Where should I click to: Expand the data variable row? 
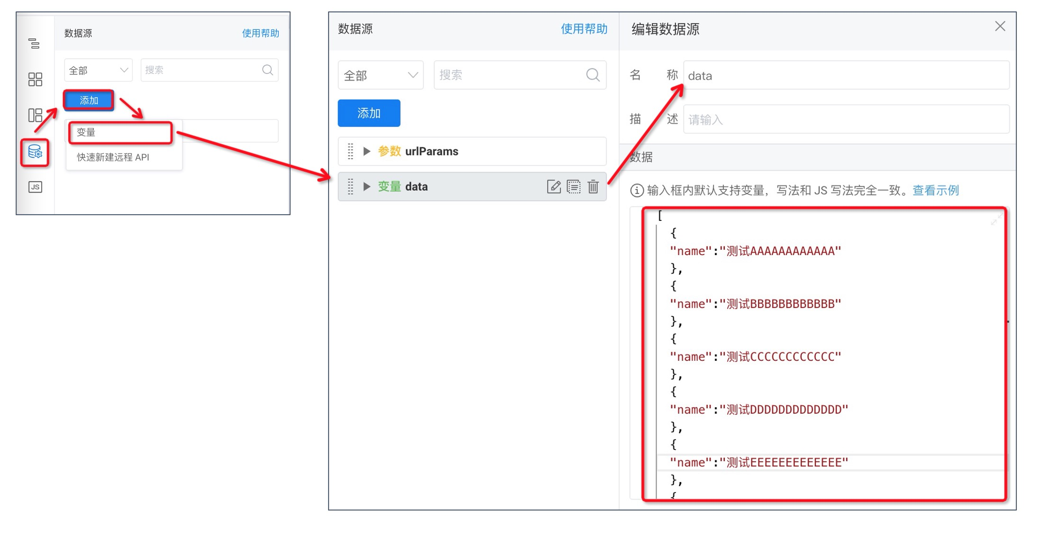pyautogui.click(x=366, y=187)
